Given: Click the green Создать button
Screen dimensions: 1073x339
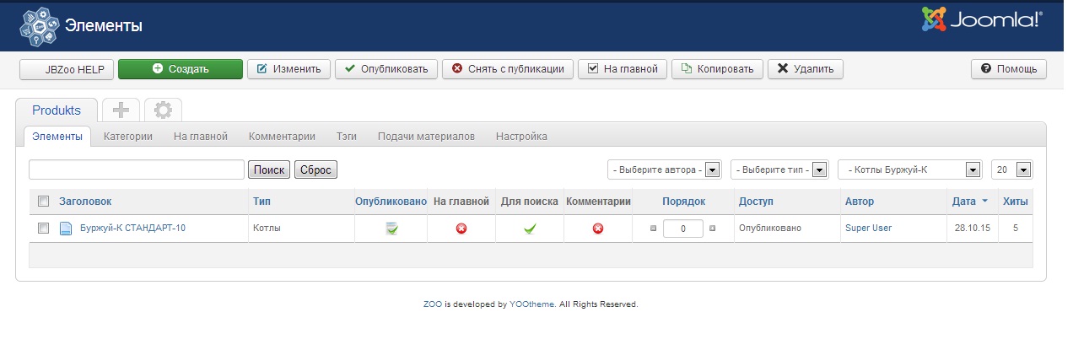Looking at the screenshot, I should (181, 69).
